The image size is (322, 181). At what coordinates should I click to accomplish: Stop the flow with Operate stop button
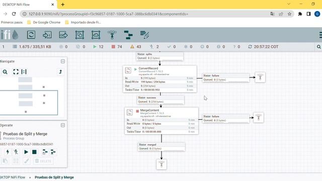coord(34,152)
